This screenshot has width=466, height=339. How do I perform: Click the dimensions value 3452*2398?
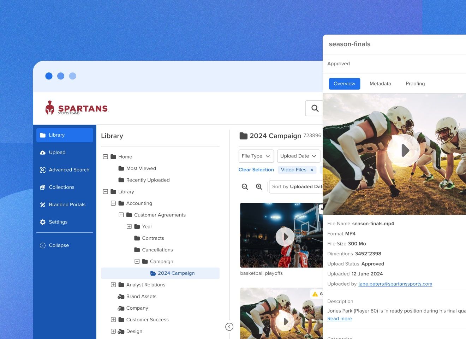tap(368, 254)
